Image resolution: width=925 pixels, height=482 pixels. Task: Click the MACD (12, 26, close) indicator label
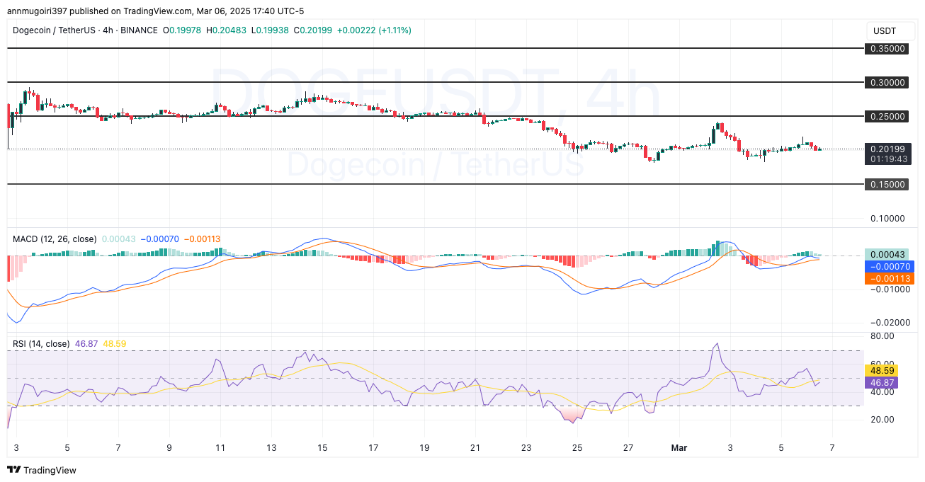point(55,239)
